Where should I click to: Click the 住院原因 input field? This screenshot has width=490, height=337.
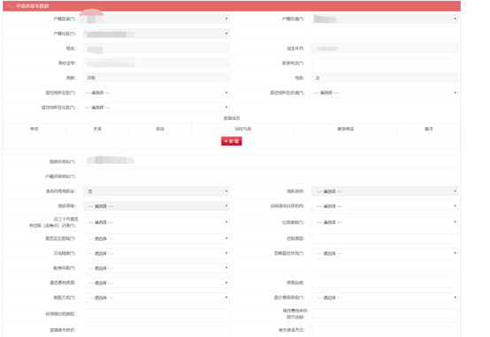click(385, 238)
